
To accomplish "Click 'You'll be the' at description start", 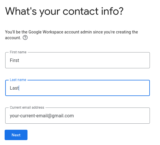I will tap(16, 32).
